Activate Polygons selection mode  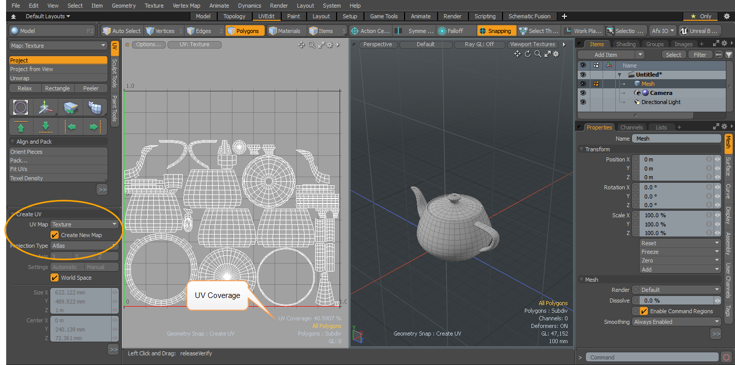click(245, 31)
